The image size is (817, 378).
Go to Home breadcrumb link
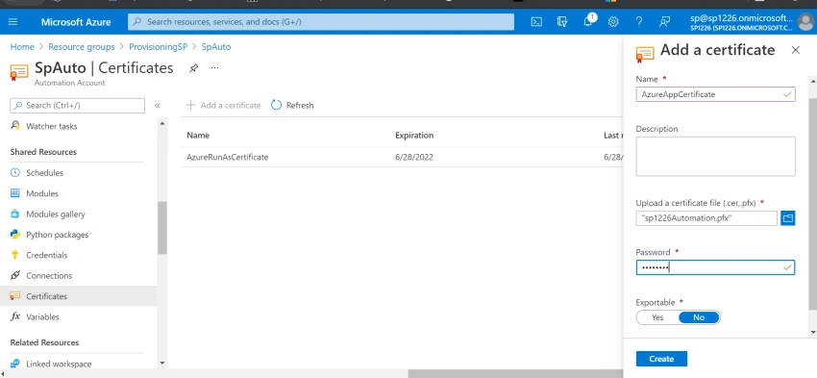click(x=22, y=47)
